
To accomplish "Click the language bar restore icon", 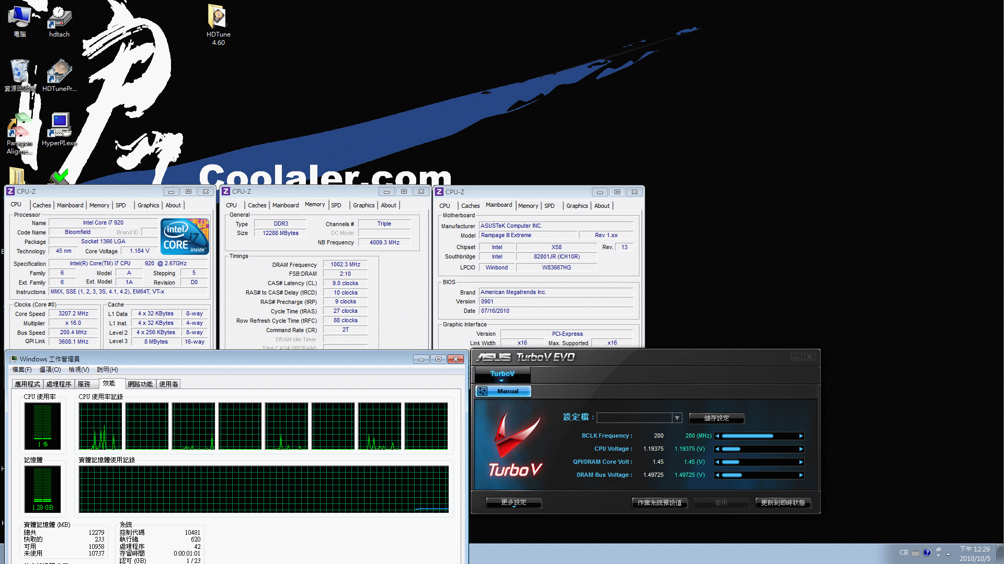I will 939,549.
